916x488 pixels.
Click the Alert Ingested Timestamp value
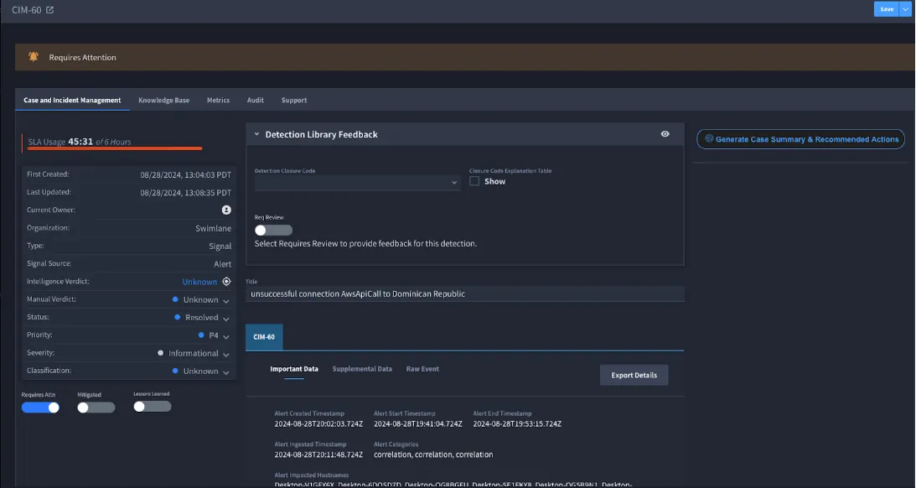[x=318, y=454]
